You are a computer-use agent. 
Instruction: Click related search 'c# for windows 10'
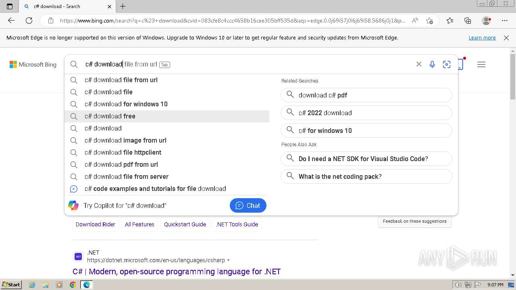pos(366,130)
